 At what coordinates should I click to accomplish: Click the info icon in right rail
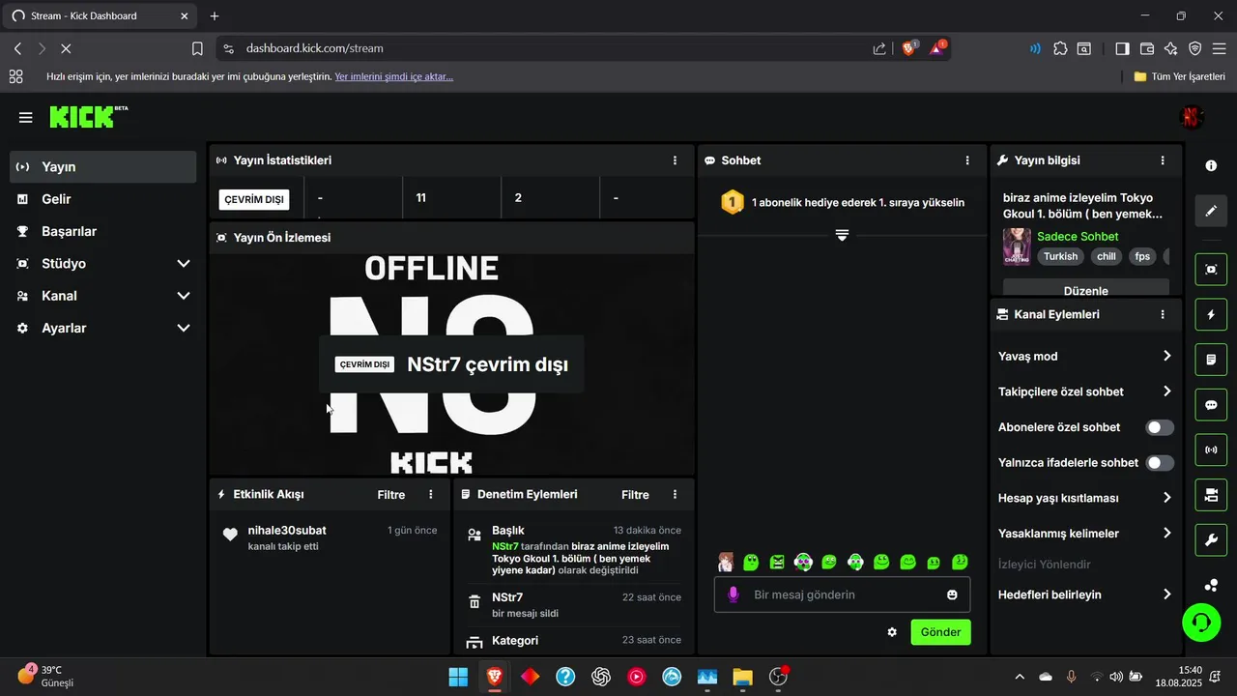(1211, 166)
